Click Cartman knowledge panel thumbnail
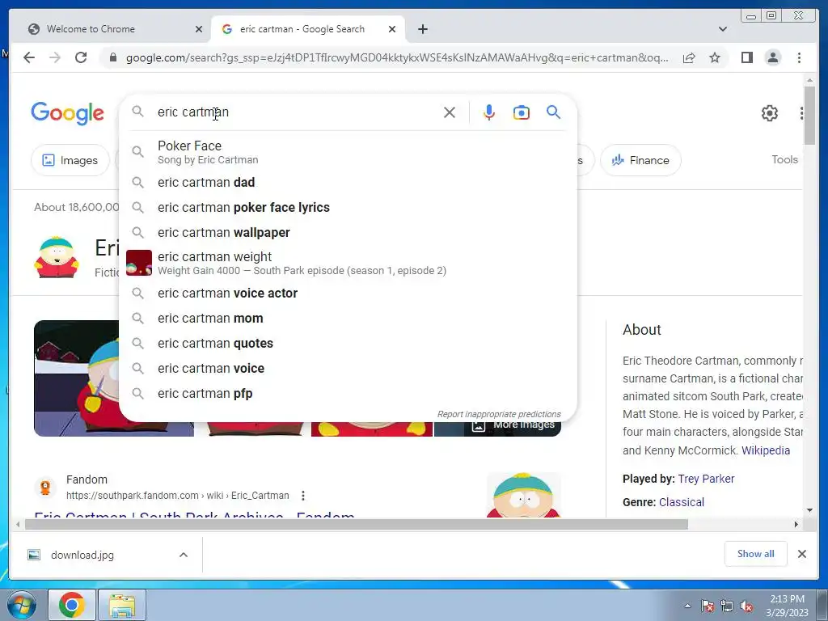The width and height of the screenshot is (828, 621). click(x=56, y=257)
